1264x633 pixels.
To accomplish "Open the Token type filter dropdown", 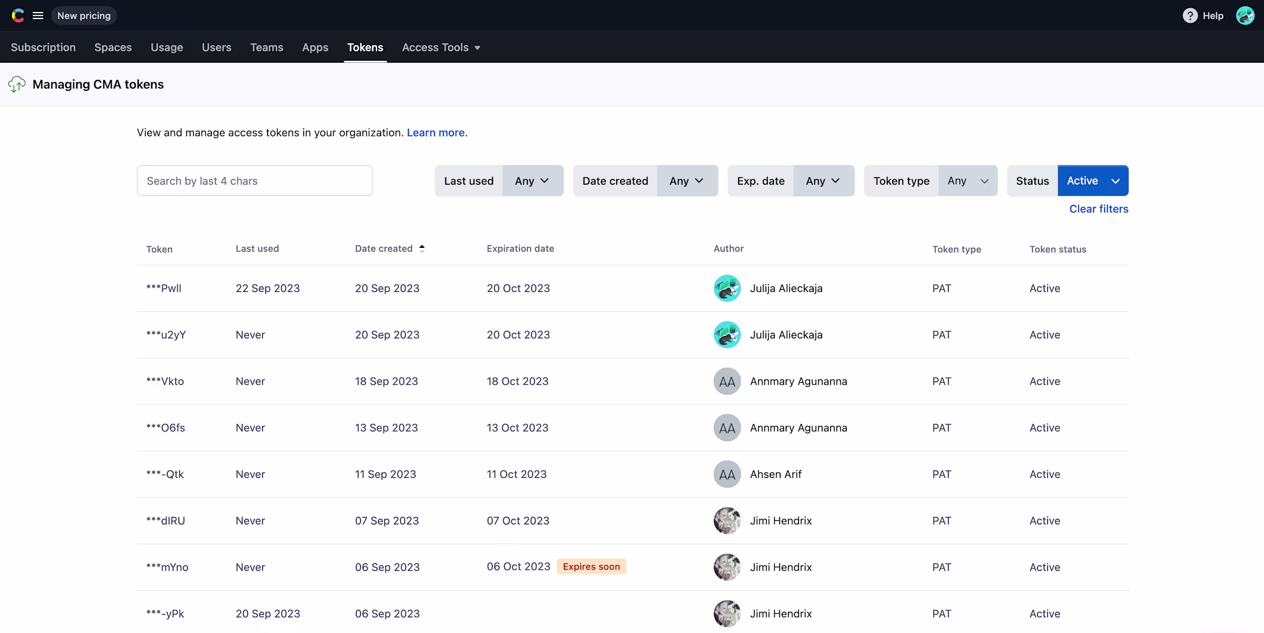I will tap(968, 181).
